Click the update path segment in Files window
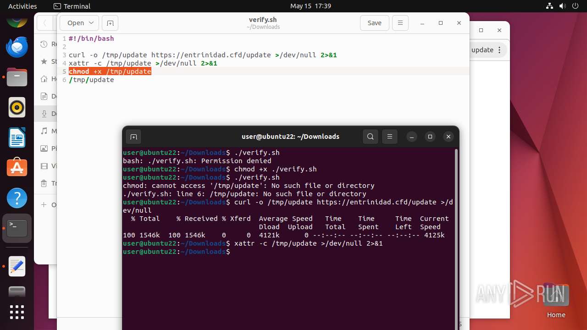Viewport: 587px width, 330px height. point(482,50)
